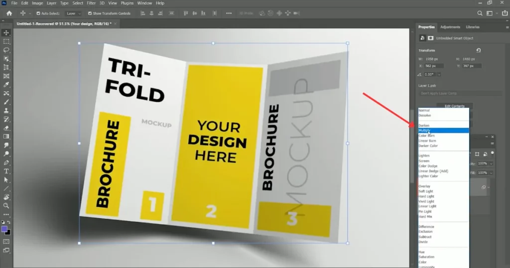510x268 pixels.
Task: Toggle the Auto-Select checkbox
Action: coord(38,13)
